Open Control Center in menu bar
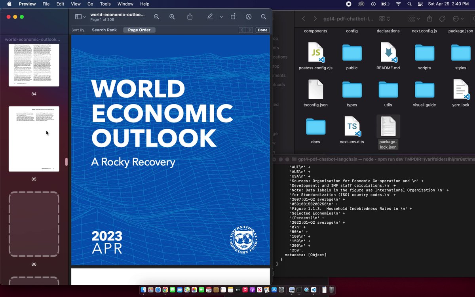 click(420, 4)
